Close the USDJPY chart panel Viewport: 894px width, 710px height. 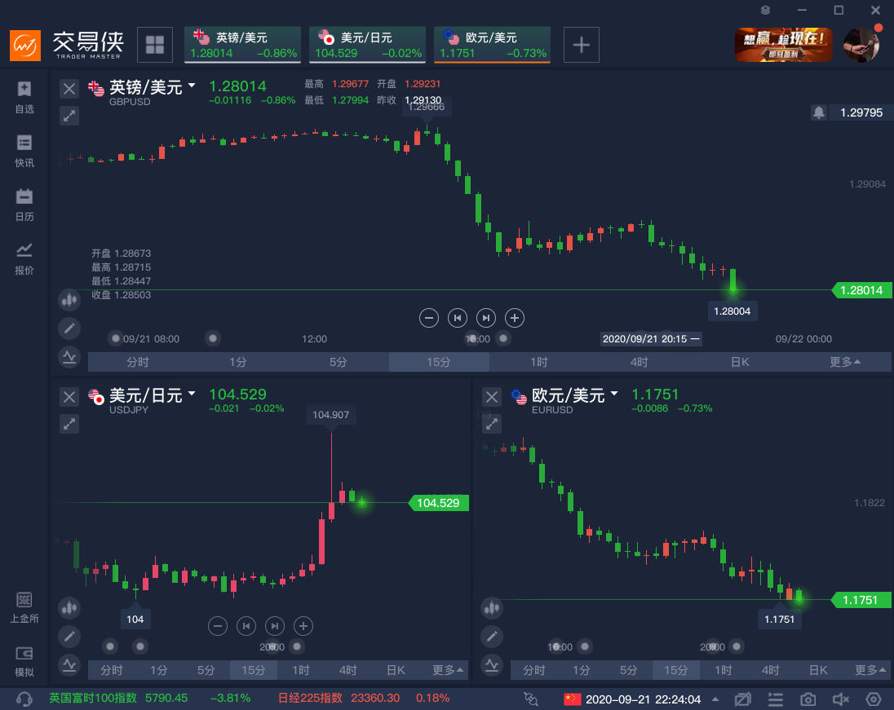coord(69,397)
